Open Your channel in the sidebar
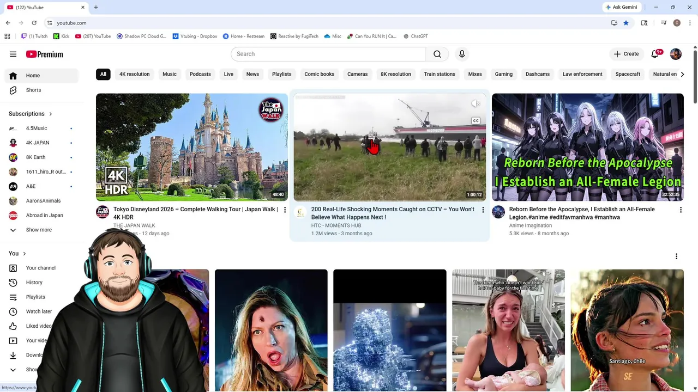 pyautogui.click(x=41, y=268)
